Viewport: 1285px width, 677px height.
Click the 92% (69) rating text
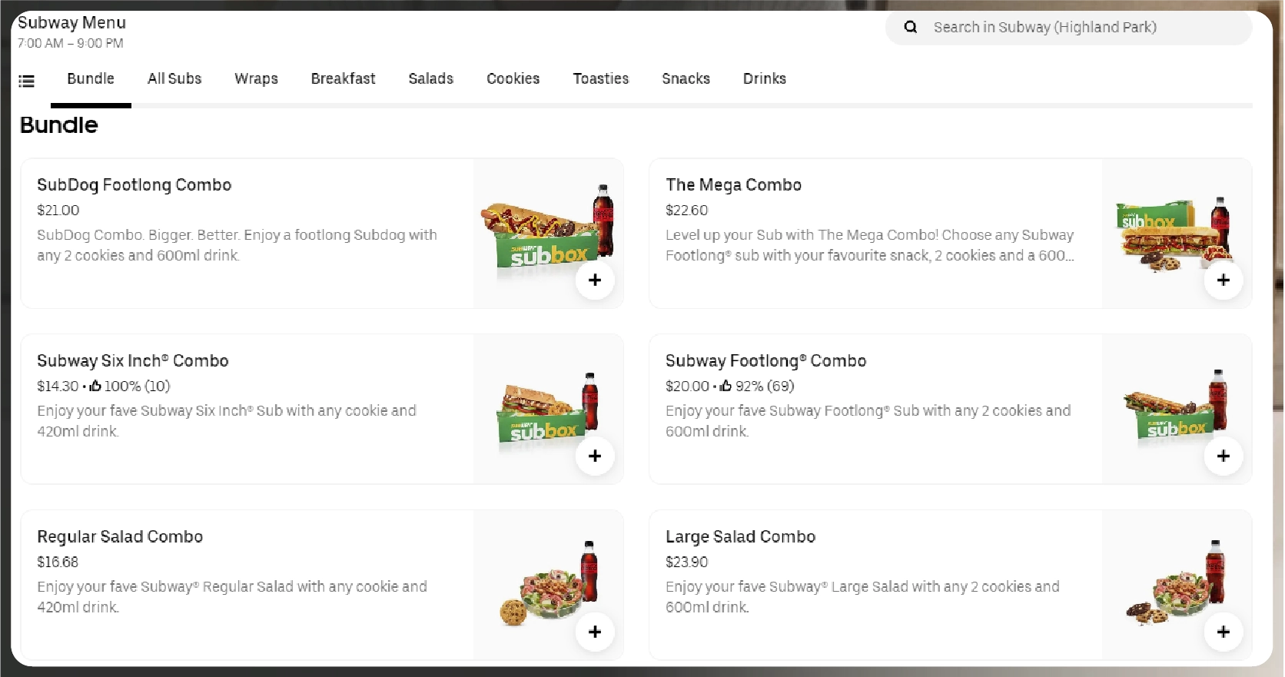765,387
